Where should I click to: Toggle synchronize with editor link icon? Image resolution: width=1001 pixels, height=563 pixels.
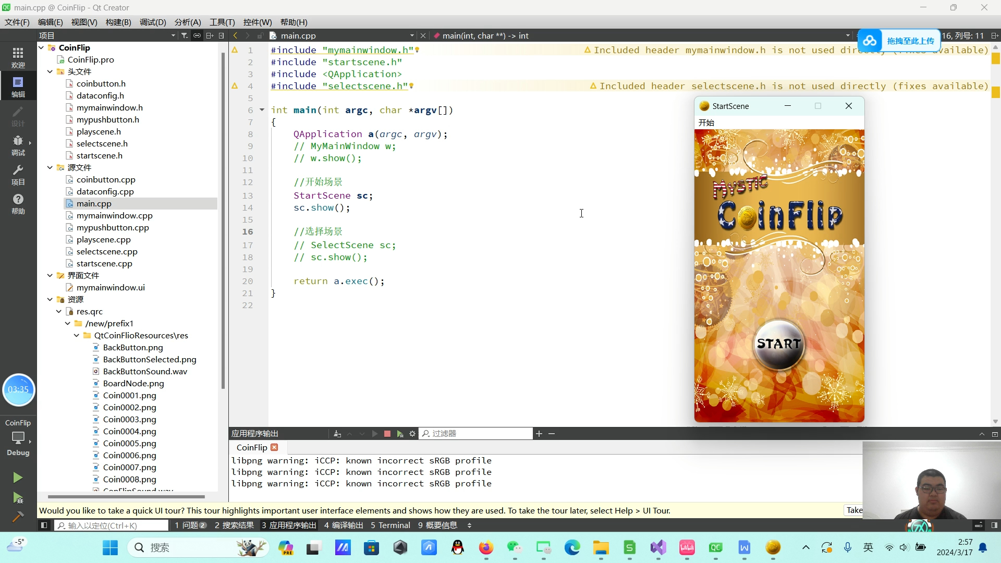coord(197,35)
